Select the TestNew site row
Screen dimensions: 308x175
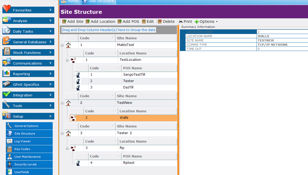tap(121, 103)
